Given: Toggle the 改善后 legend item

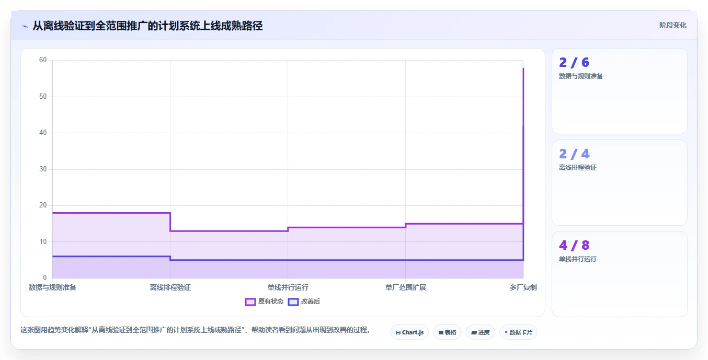Looking at the screenshot, I should (x=304, y=301).
